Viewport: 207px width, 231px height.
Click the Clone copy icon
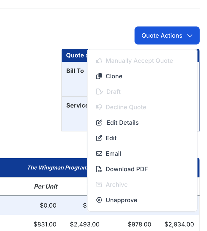point(99,76)
